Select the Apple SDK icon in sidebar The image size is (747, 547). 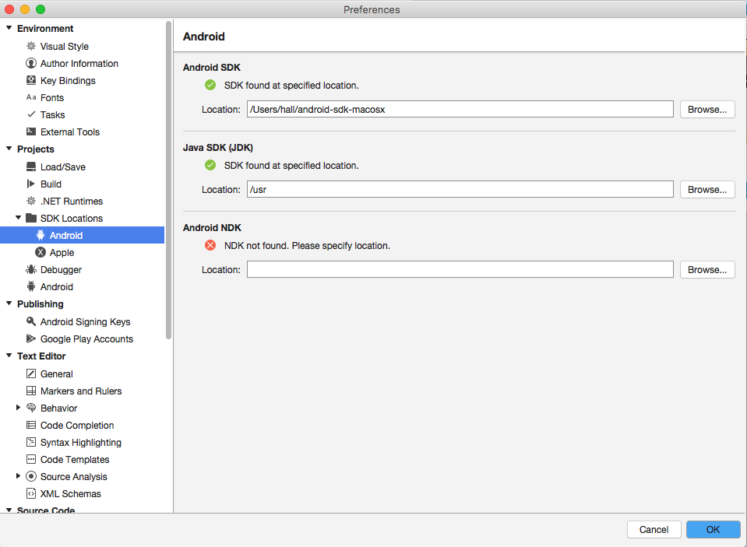point(41,253)
